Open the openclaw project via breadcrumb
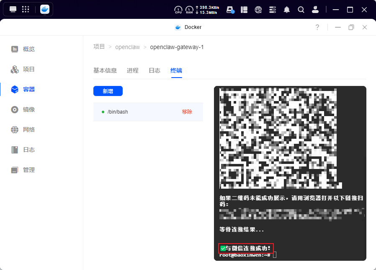The image size is (376, 270). pos(128,47)
